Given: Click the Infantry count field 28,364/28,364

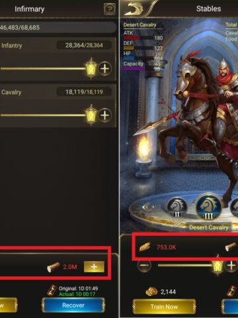Looking at the screenshot, I should (84, 45).
